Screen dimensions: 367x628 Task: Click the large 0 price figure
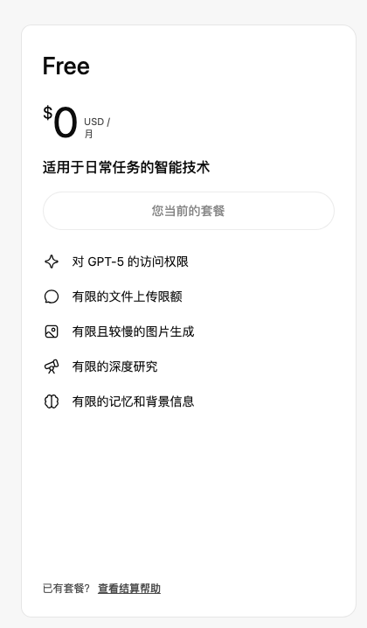(x=66, y=122)
